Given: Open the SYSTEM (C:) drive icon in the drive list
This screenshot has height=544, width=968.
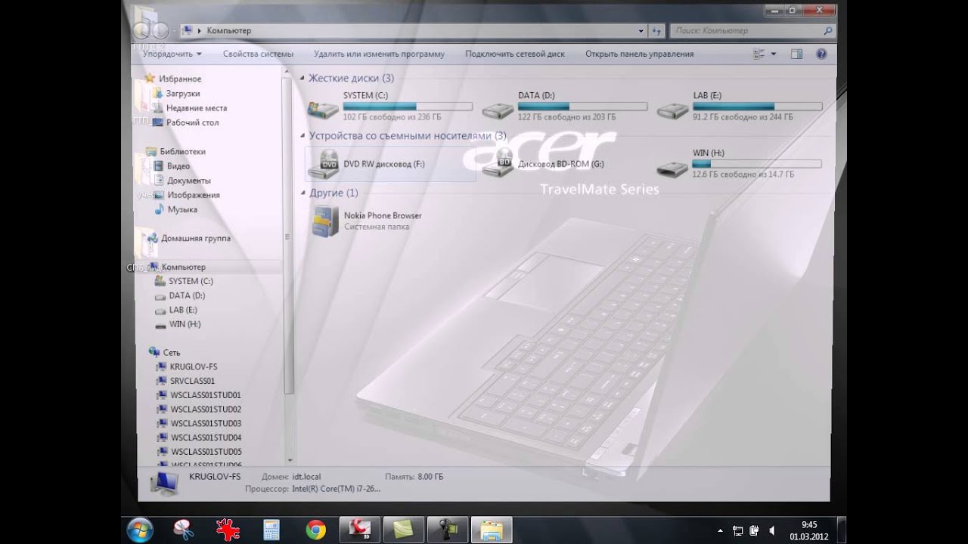Looking at the screenshot, I should [323, 110].
